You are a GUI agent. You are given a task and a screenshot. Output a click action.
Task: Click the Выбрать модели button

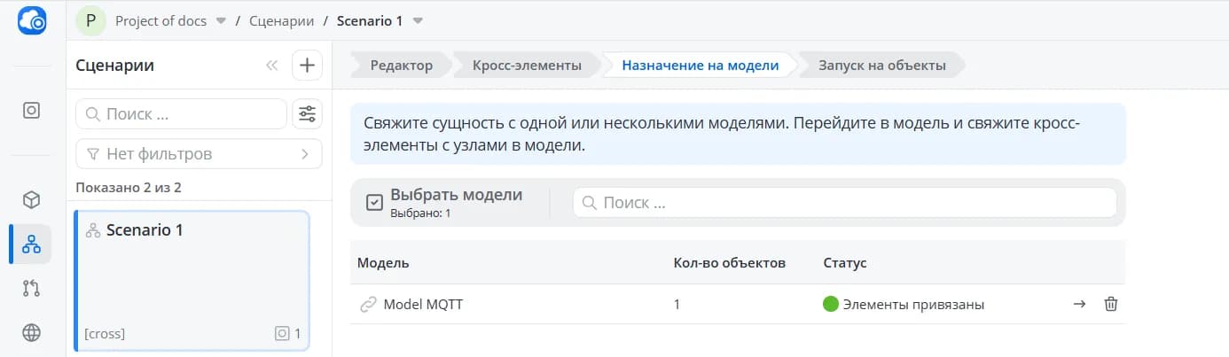[445, 202]
